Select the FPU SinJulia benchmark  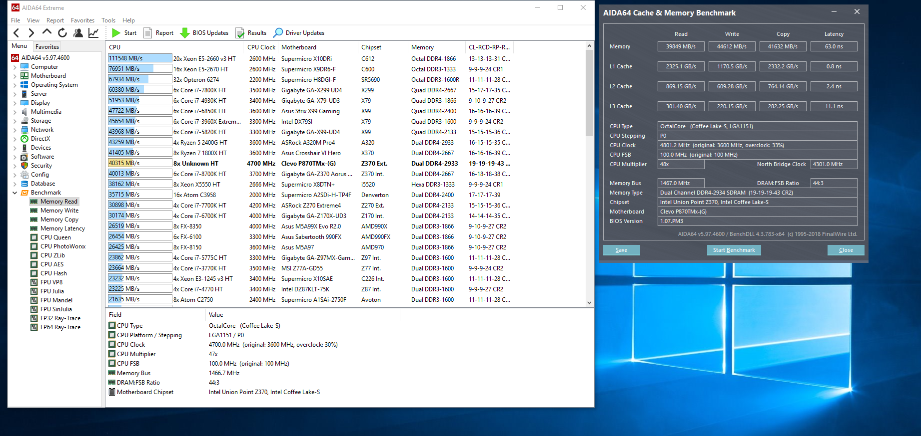coord(56,309)
